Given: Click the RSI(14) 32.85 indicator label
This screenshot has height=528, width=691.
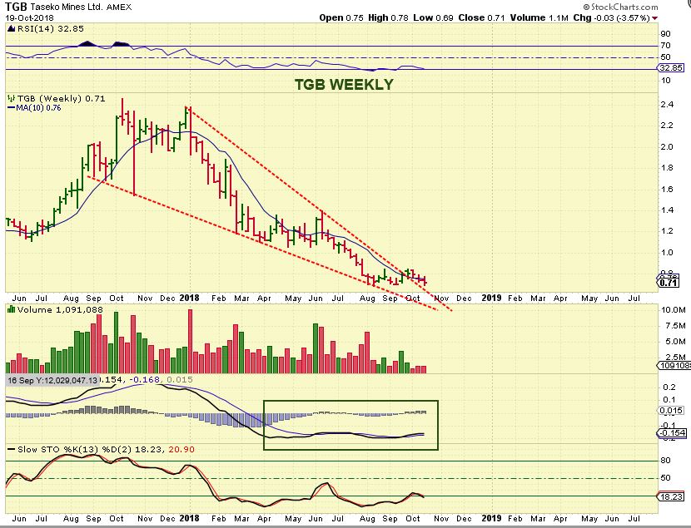Looking at the screenshot, I should [50, 28].
